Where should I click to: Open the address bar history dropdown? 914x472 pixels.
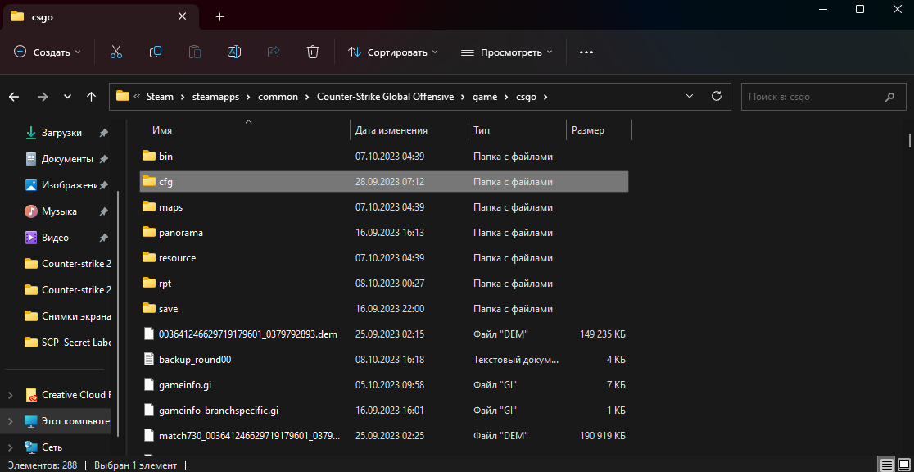coord(689,96)
